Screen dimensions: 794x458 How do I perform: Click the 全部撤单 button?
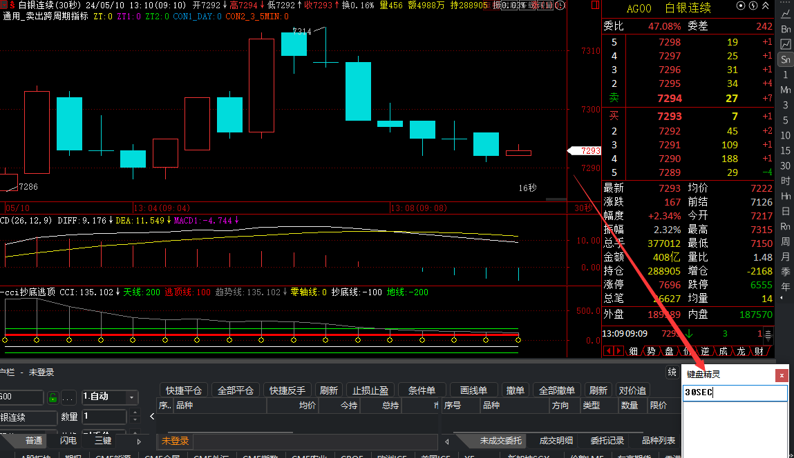(x=556, y=390)
